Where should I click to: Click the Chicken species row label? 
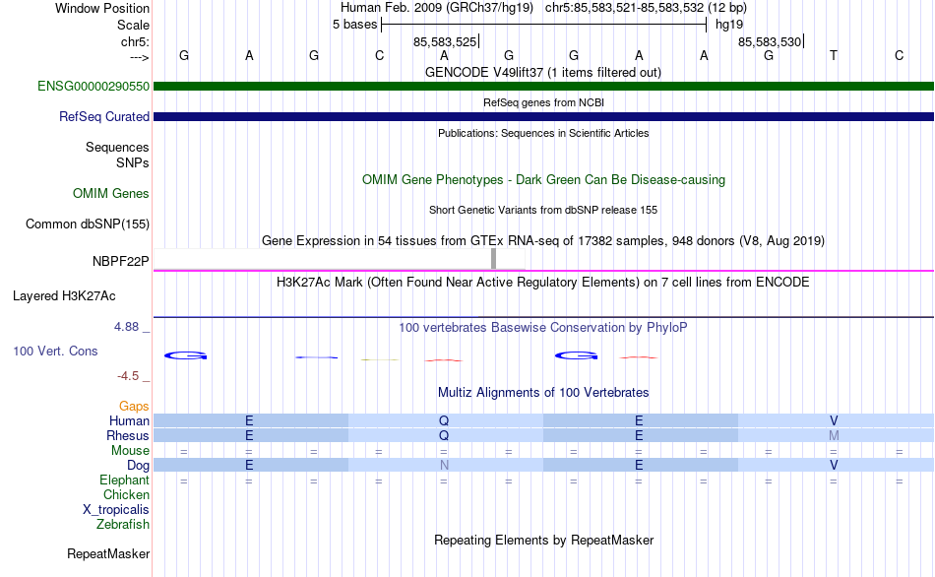pyautogui.click(x=126, y=494)
